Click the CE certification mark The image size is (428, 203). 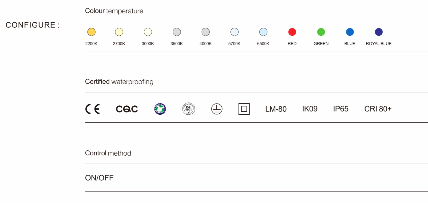[93, 109]
